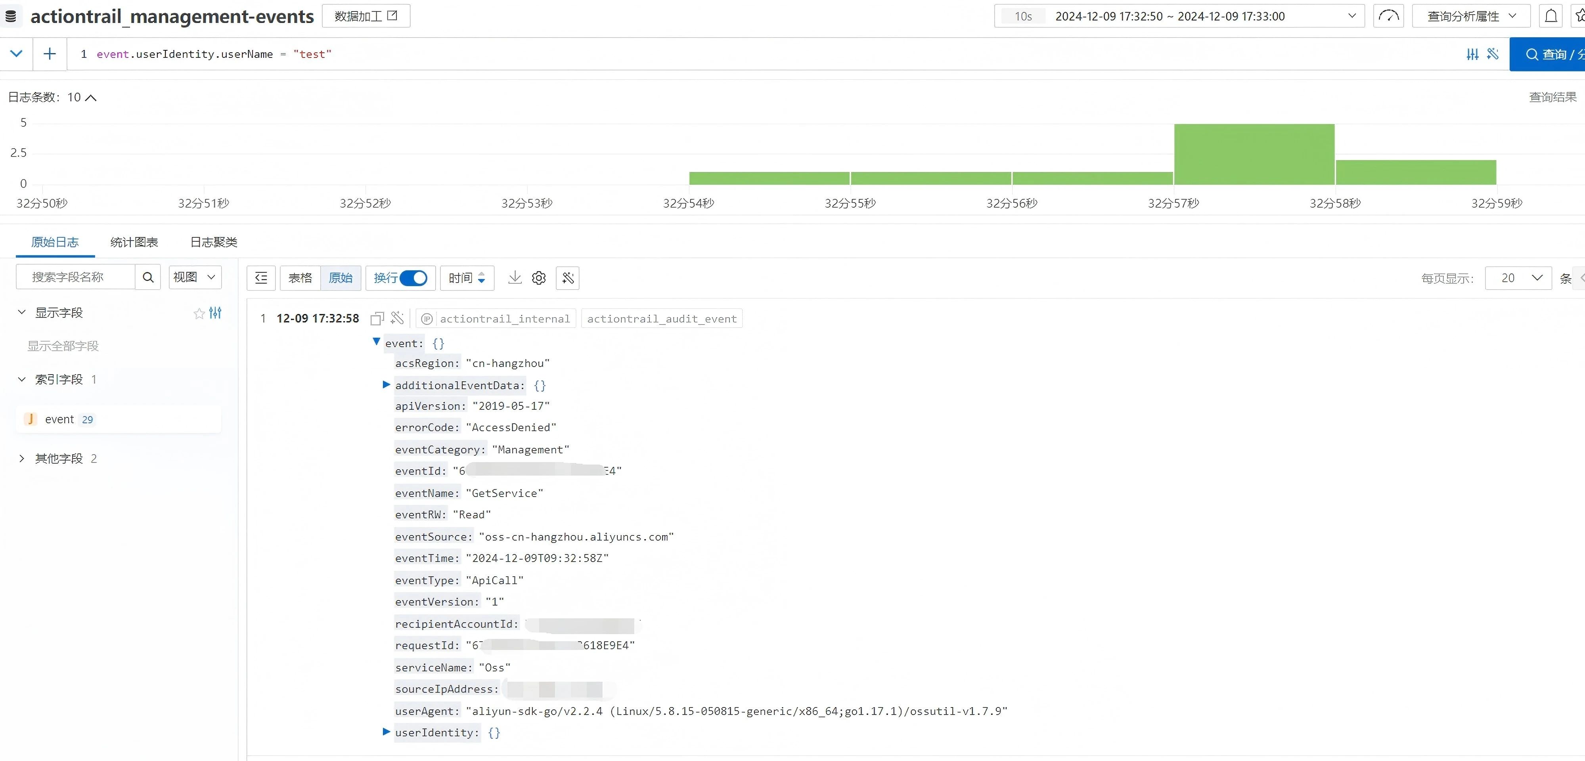Image resolution: width=1585 pixels, height=761 pixels.
Task: Click the 10s interval badge
Action: tap(1023, 17)
